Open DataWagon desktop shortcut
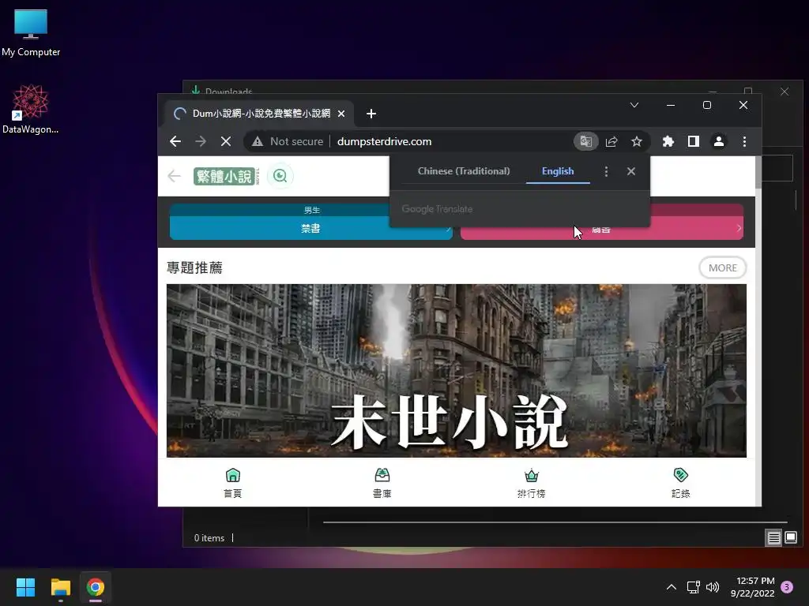Image resolution: width=809 pixels, height=606 pixels. pos(31,109)
